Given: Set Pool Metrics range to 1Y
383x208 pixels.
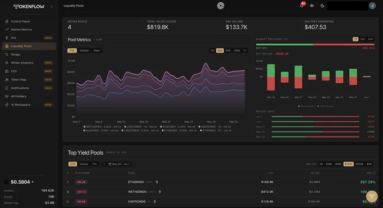Looking at the screenshot, I should coord(245,51).
